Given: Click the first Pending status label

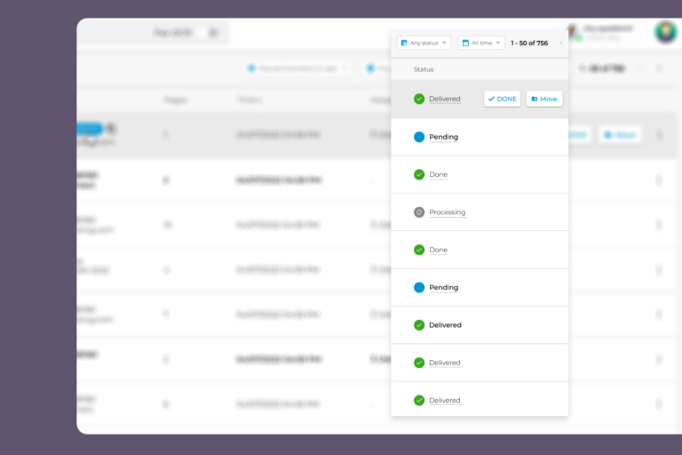Looking at the screenshot, I should (x=443, y=137).
